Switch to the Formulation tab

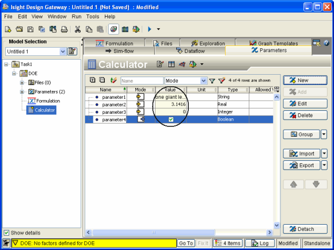click(115, 43)
